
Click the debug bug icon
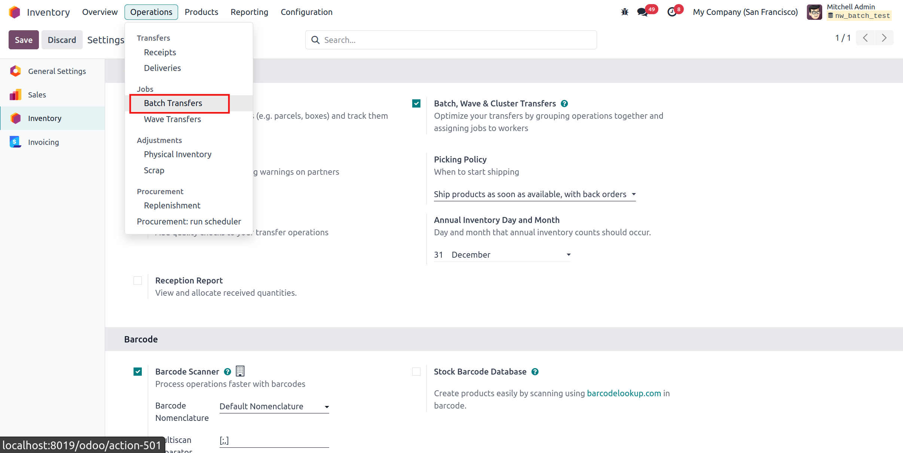625,12
